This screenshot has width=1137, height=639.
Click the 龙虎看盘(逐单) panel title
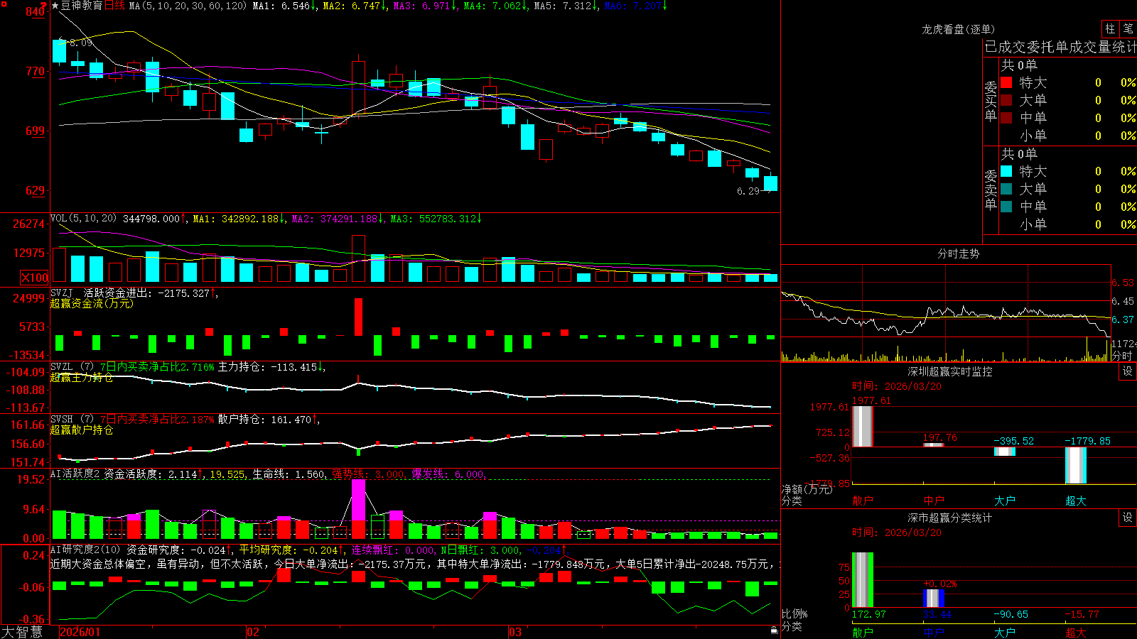(x=958, y=29)
